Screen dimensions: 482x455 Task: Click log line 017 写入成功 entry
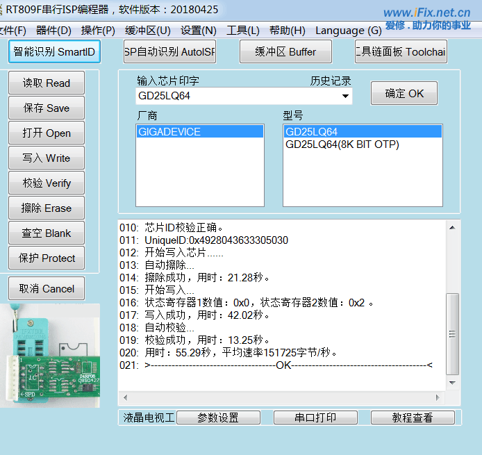tap(194, 315)
